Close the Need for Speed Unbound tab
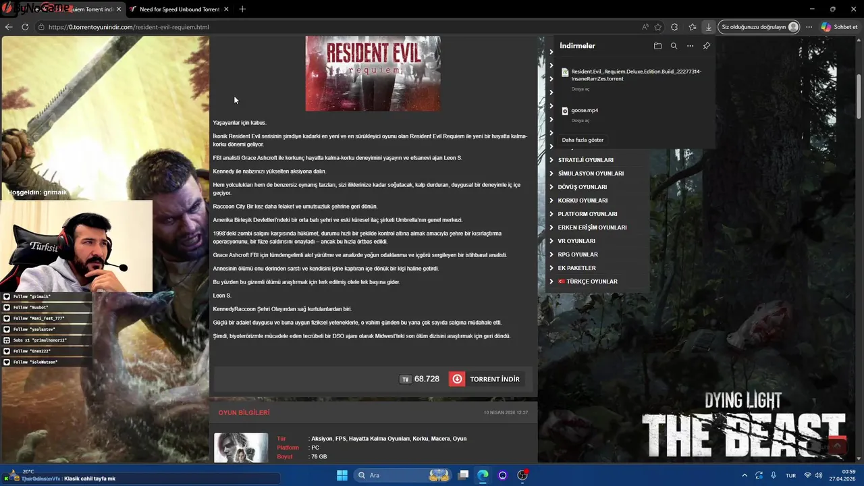The height and width of the screenshot is (486, 864). [x=226, y=9]
